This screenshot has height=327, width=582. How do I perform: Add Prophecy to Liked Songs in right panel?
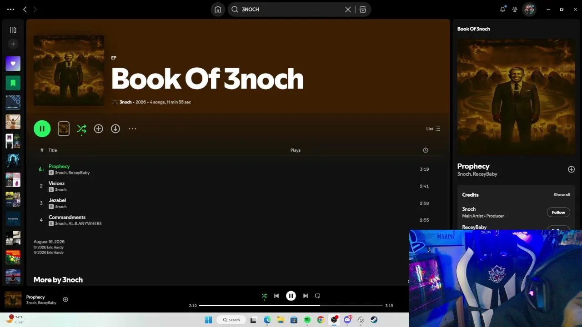571,169
